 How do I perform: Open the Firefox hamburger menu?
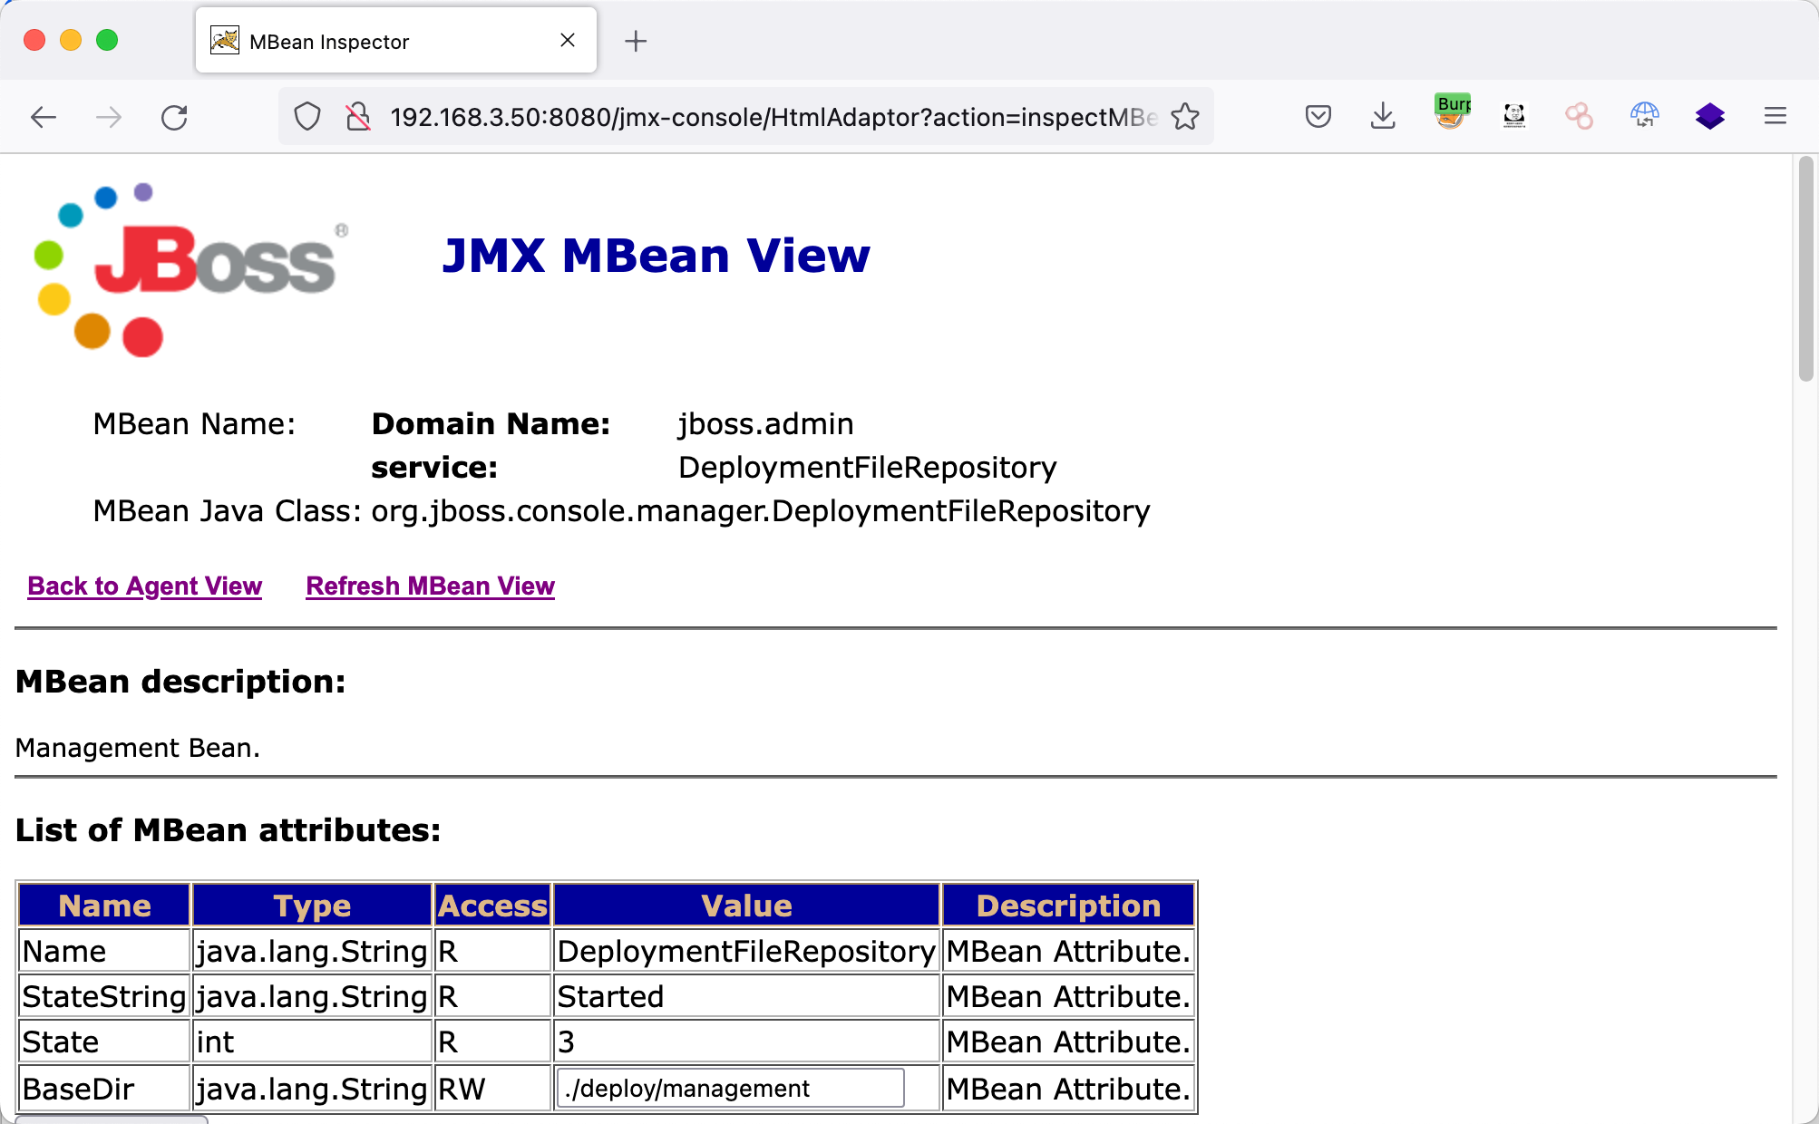pos(1775,116)
